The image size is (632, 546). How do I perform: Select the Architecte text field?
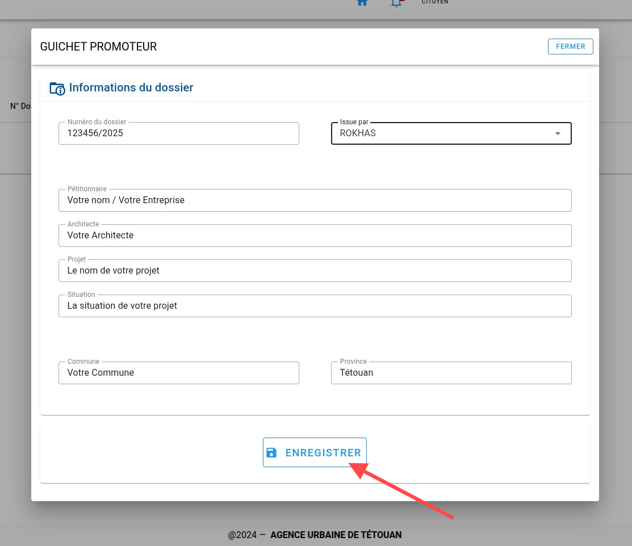pos(315,236)
